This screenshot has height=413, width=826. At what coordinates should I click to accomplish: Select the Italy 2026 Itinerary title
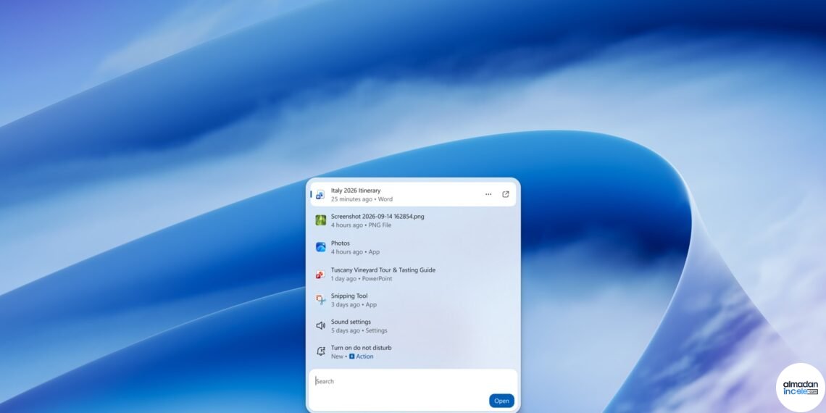pyautogui.click(x=356, y=190)
